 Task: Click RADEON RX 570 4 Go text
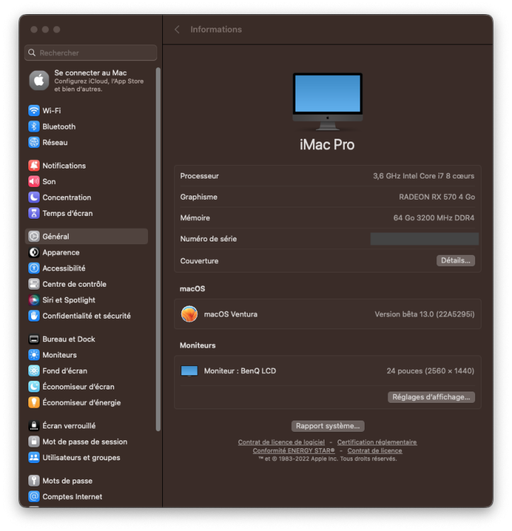click(x=437, y=197)
